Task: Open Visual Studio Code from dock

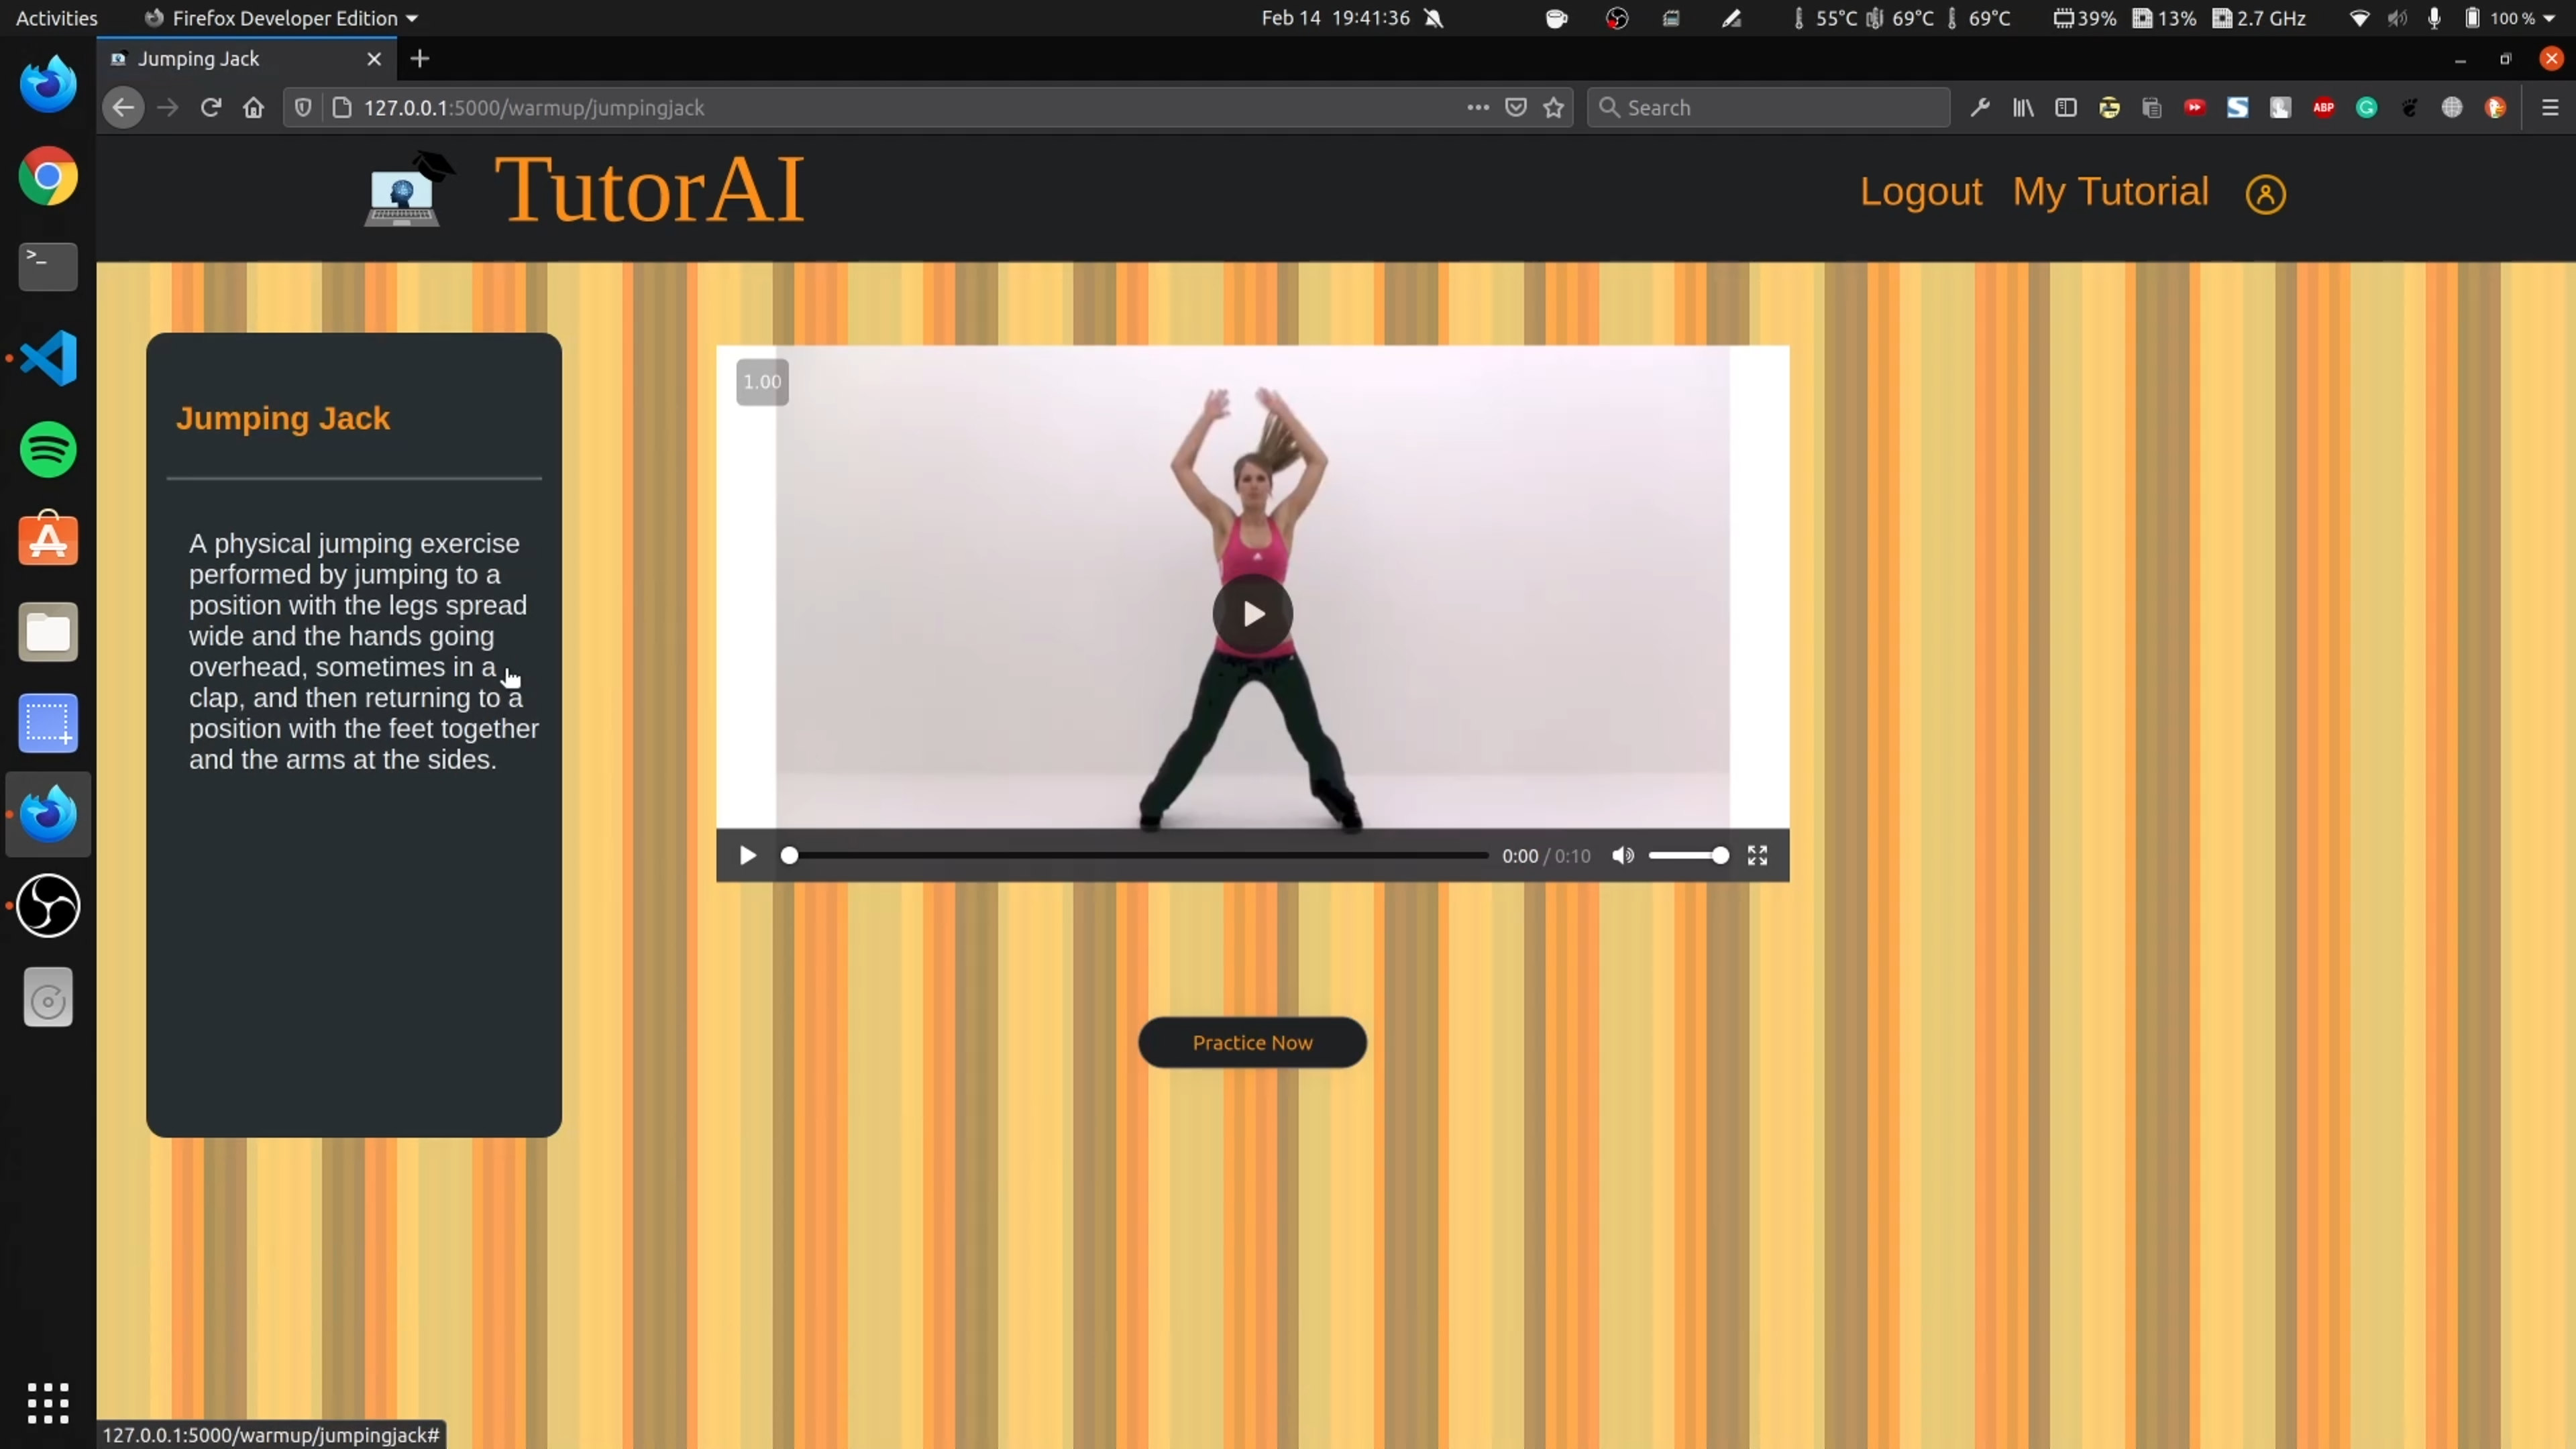Action: (48, 358)
